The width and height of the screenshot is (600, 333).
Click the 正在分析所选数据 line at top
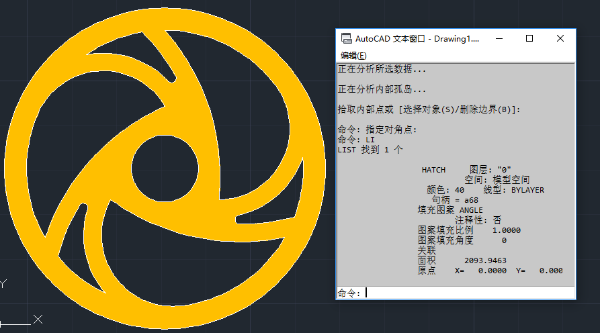(x=382, y=69)
